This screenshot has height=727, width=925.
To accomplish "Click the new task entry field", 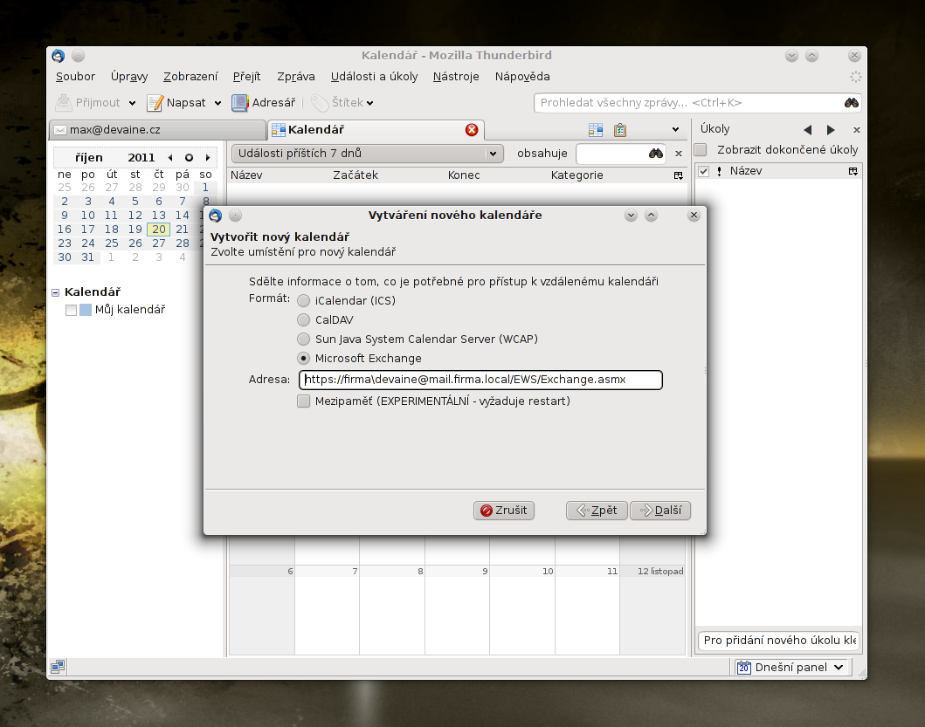I will point(779,641).
